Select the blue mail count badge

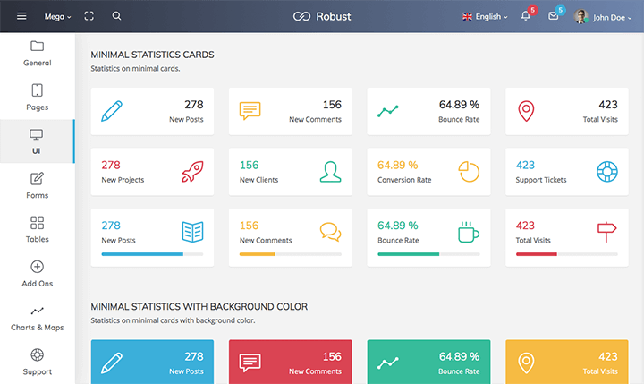coord(560,10)
